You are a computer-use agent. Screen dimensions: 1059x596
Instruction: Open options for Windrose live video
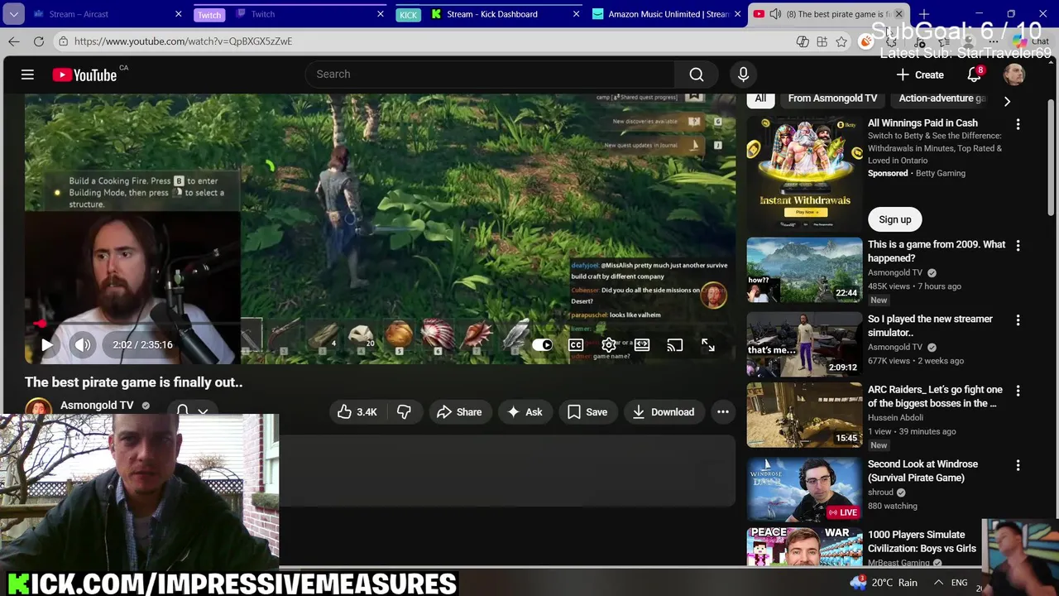tap(1018, 465)
